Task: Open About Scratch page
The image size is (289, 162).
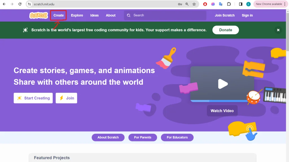Action: (x=108, y=137)
